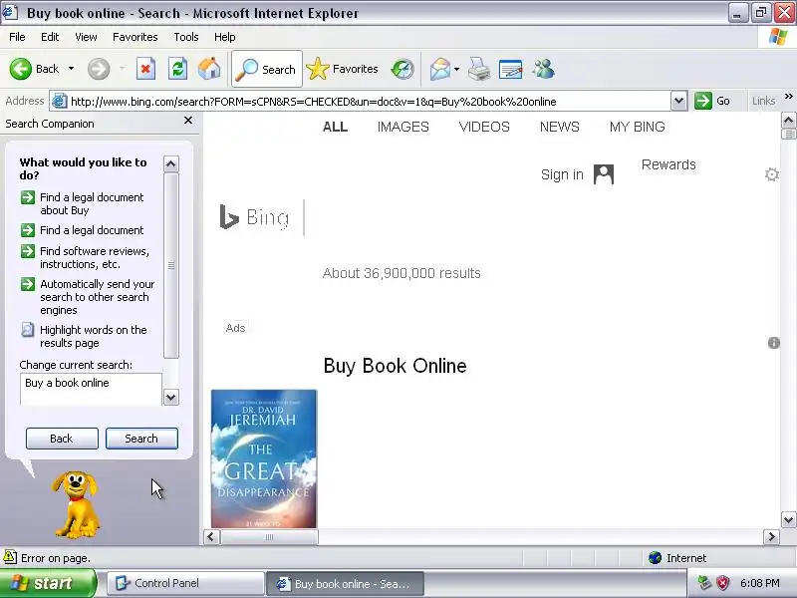Select Find a legal document about Buy
797x598 pixels.
[92, 204]
